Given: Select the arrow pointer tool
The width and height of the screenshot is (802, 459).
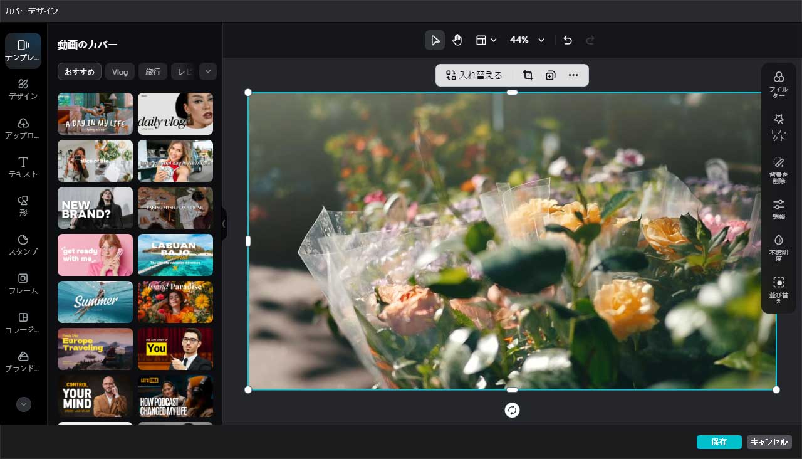Looking at the screenshot, I should point(435,40).
